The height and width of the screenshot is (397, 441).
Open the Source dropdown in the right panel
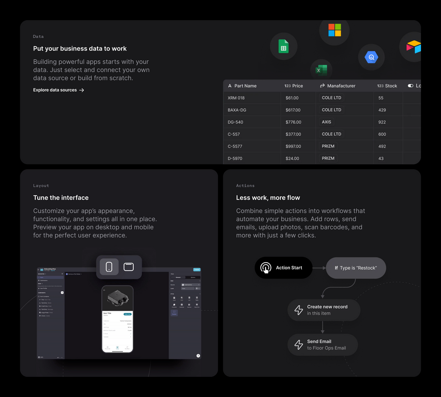coord(190,285)
